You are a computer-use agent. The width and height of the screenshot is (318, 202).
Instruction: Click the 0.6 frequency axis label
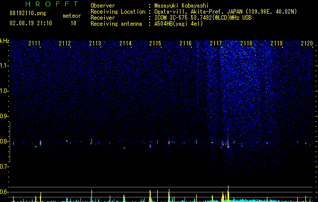4,192
